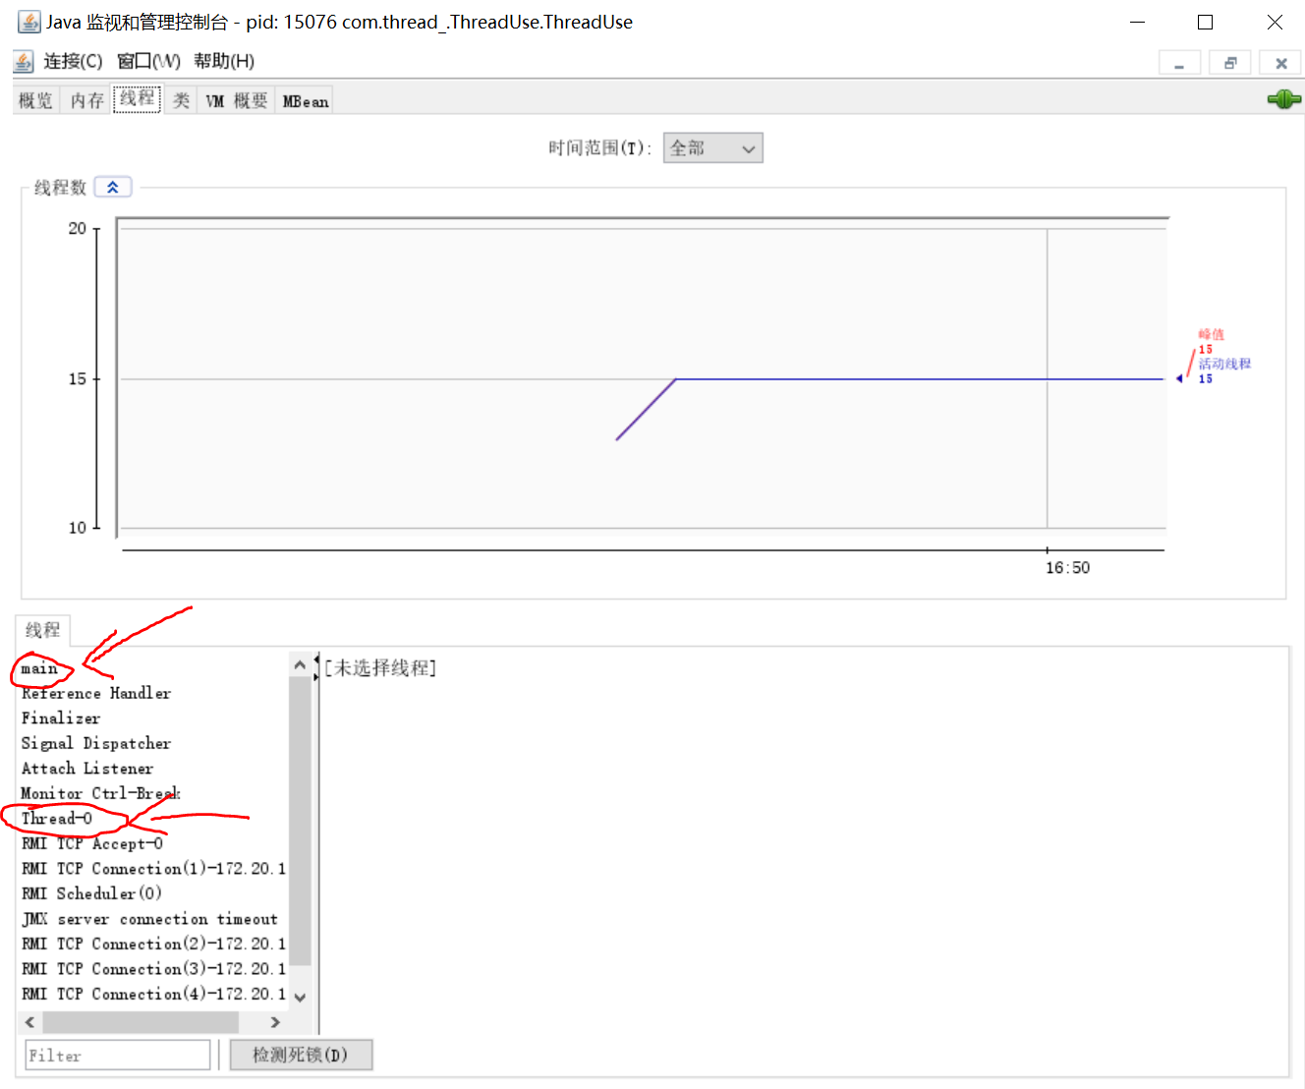Open the 帮助(H) menu
Image resolution: width=1305 pixels, height=1089 pixels.
point(224,61)
